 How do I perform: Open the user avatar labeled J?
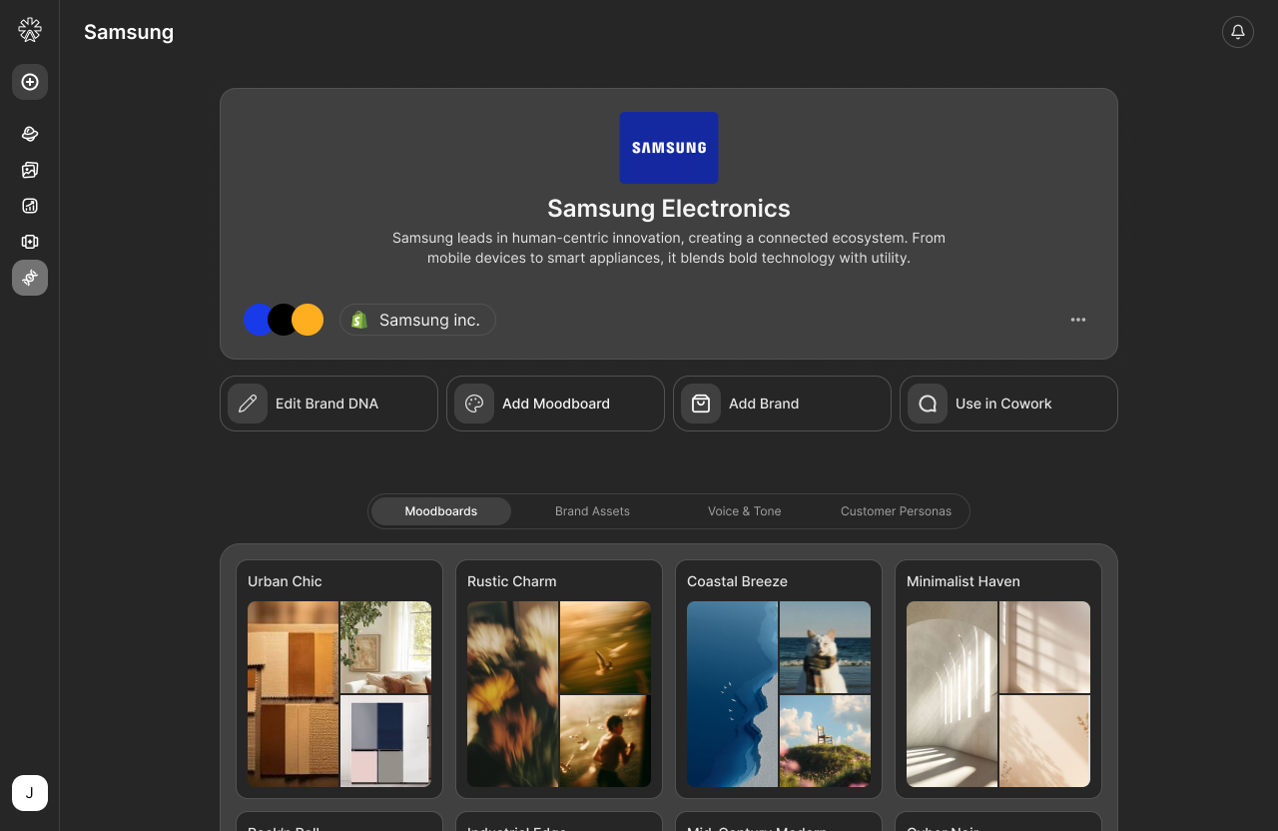[x=30, y=793]
